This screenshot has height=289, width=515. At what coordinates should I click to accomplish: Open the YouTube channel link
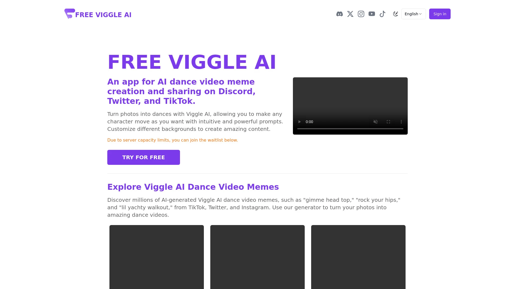372,14
